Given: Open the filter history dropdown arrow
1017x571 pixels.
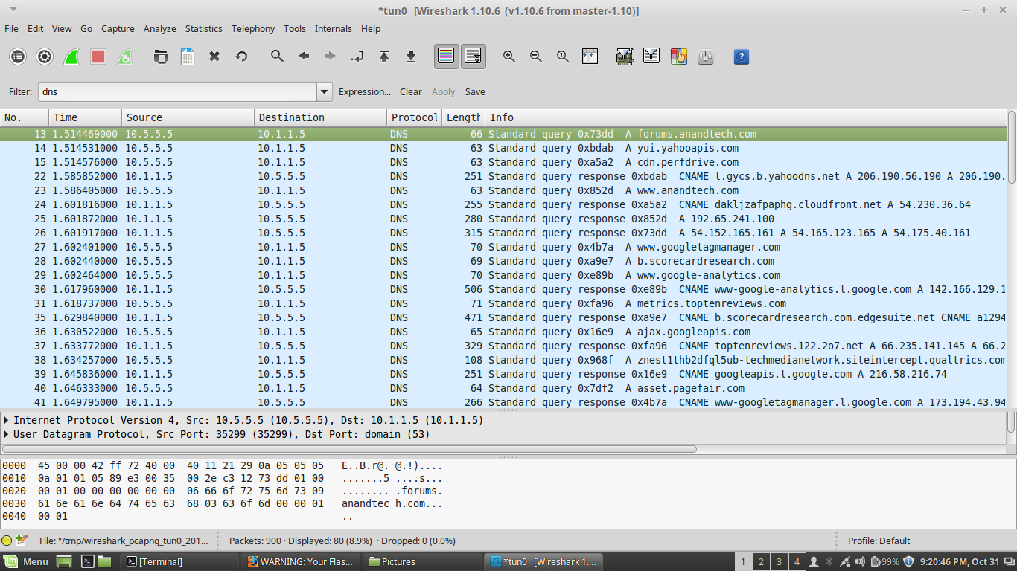Looking at the screenshot, I should tap(325, 92).
